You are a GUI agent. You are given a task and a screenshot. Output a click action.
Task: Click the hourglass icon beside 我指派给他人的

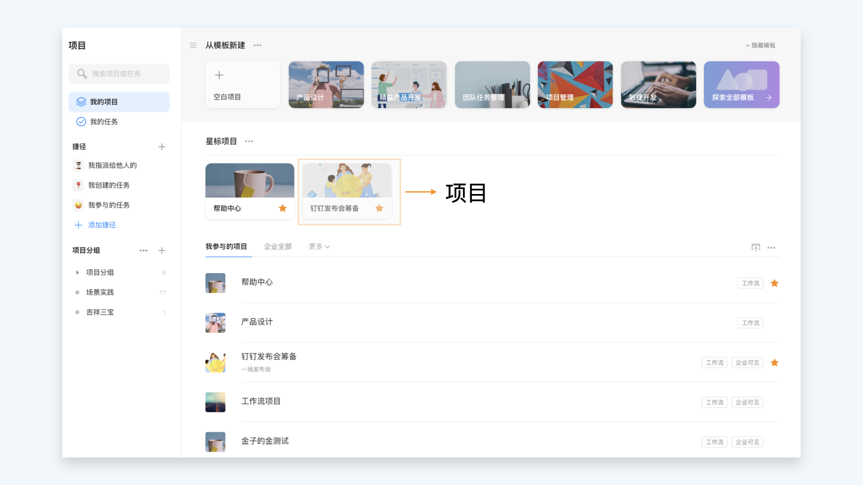[x=78, y=165]
